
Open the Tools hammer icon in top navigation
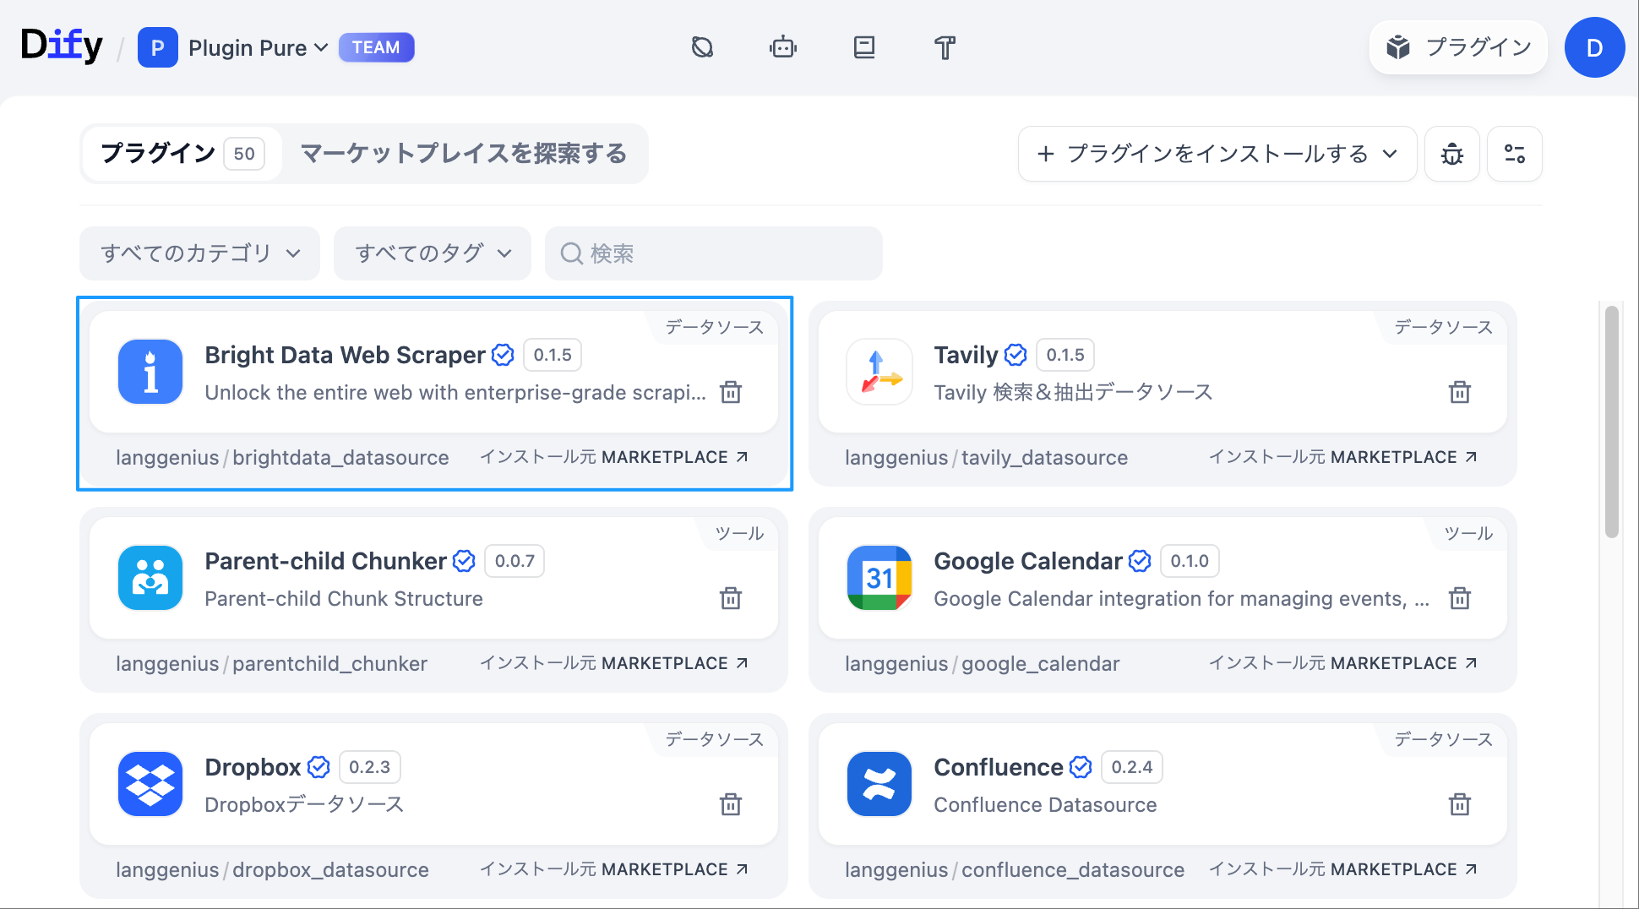point(945,47)
